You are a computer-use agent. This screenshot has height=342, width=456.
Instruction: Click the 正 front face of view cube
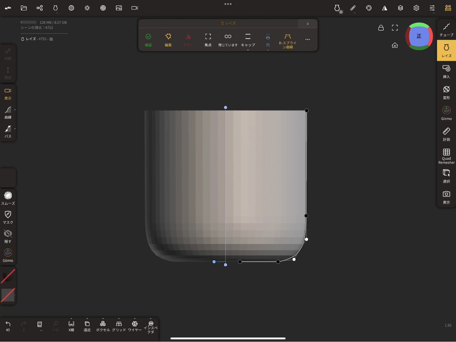pyautogui.click(x=419, y=36)
